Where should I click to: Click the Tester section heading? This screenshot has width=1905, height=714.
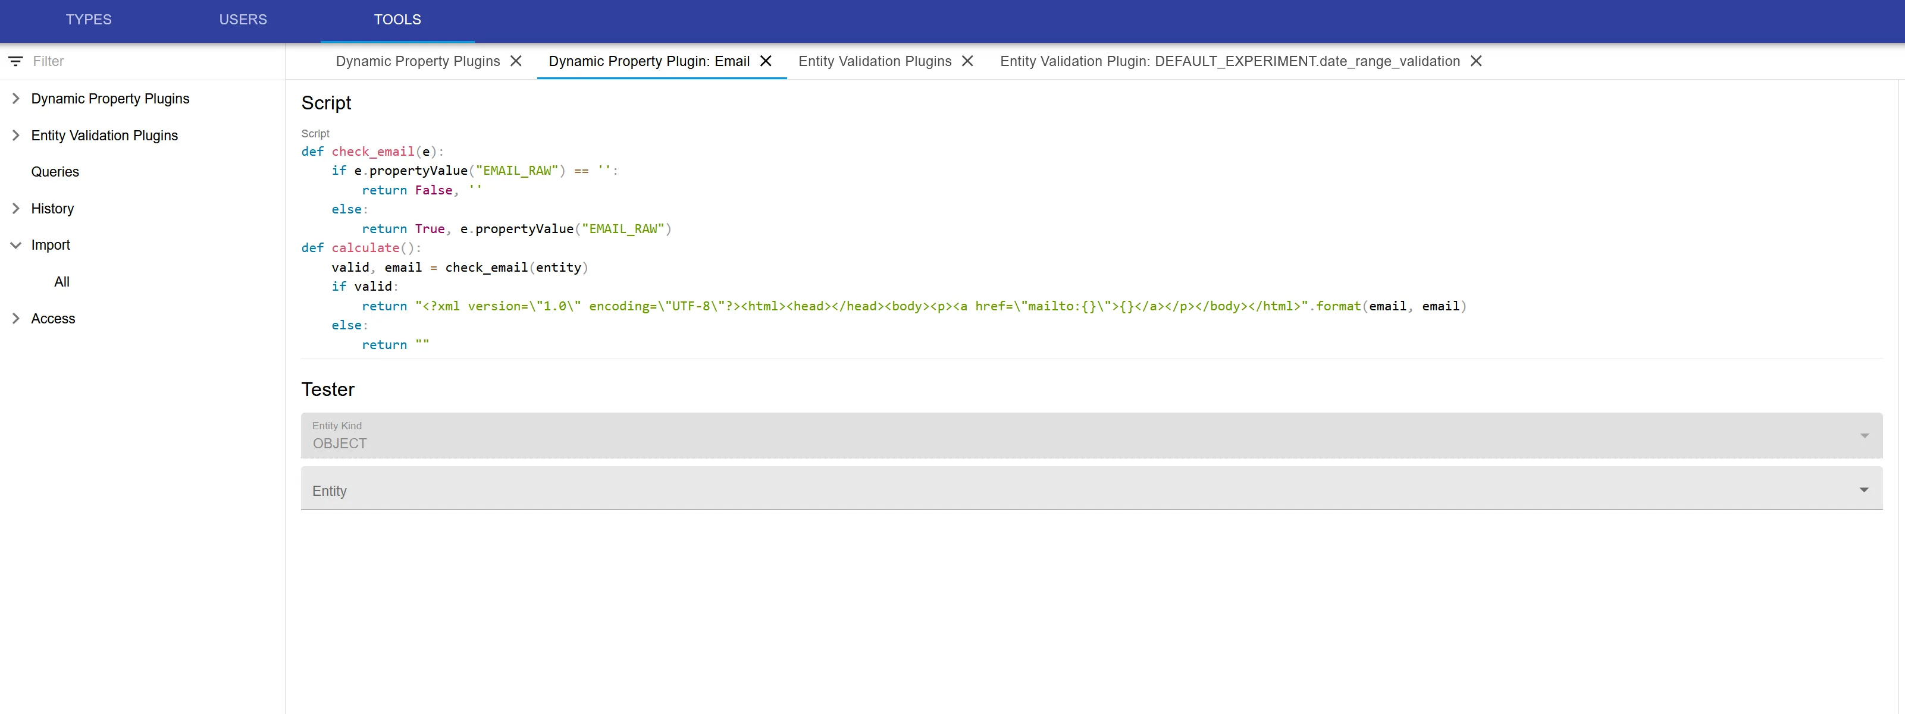(328, 389)
